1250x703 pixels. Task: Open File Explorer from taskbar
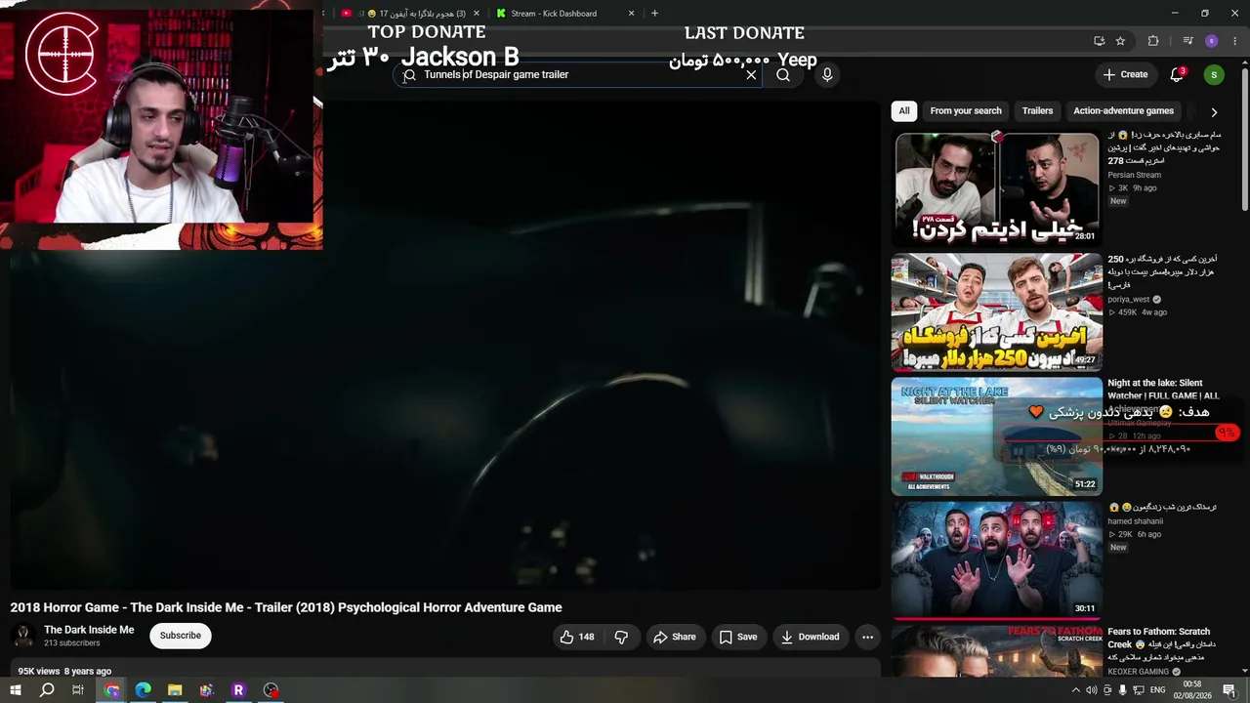pyautogui.click(x=175, y=690)
